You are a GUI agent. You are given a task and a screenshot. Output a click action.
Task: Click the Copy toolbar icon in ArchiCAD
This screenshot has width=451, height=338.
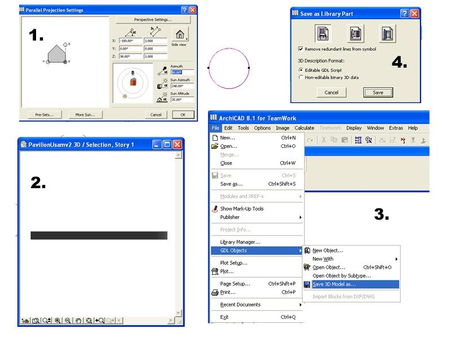pyautogui.click(x=334, y=140)
